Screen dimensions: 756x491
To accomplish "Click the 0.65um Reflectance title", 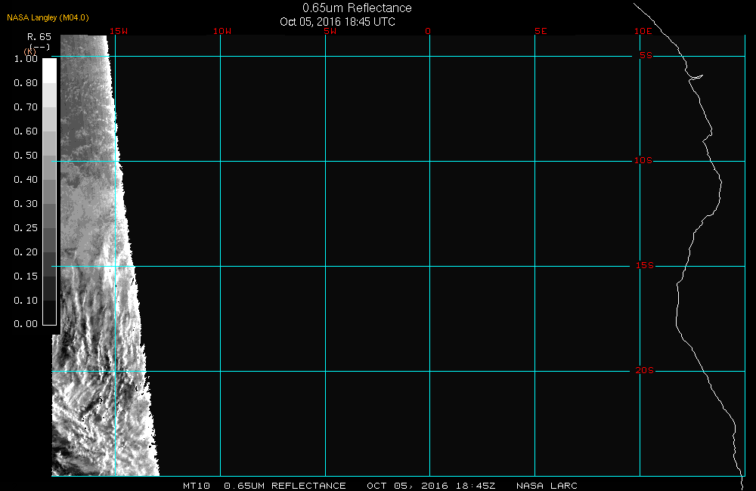I will point(357,8).
